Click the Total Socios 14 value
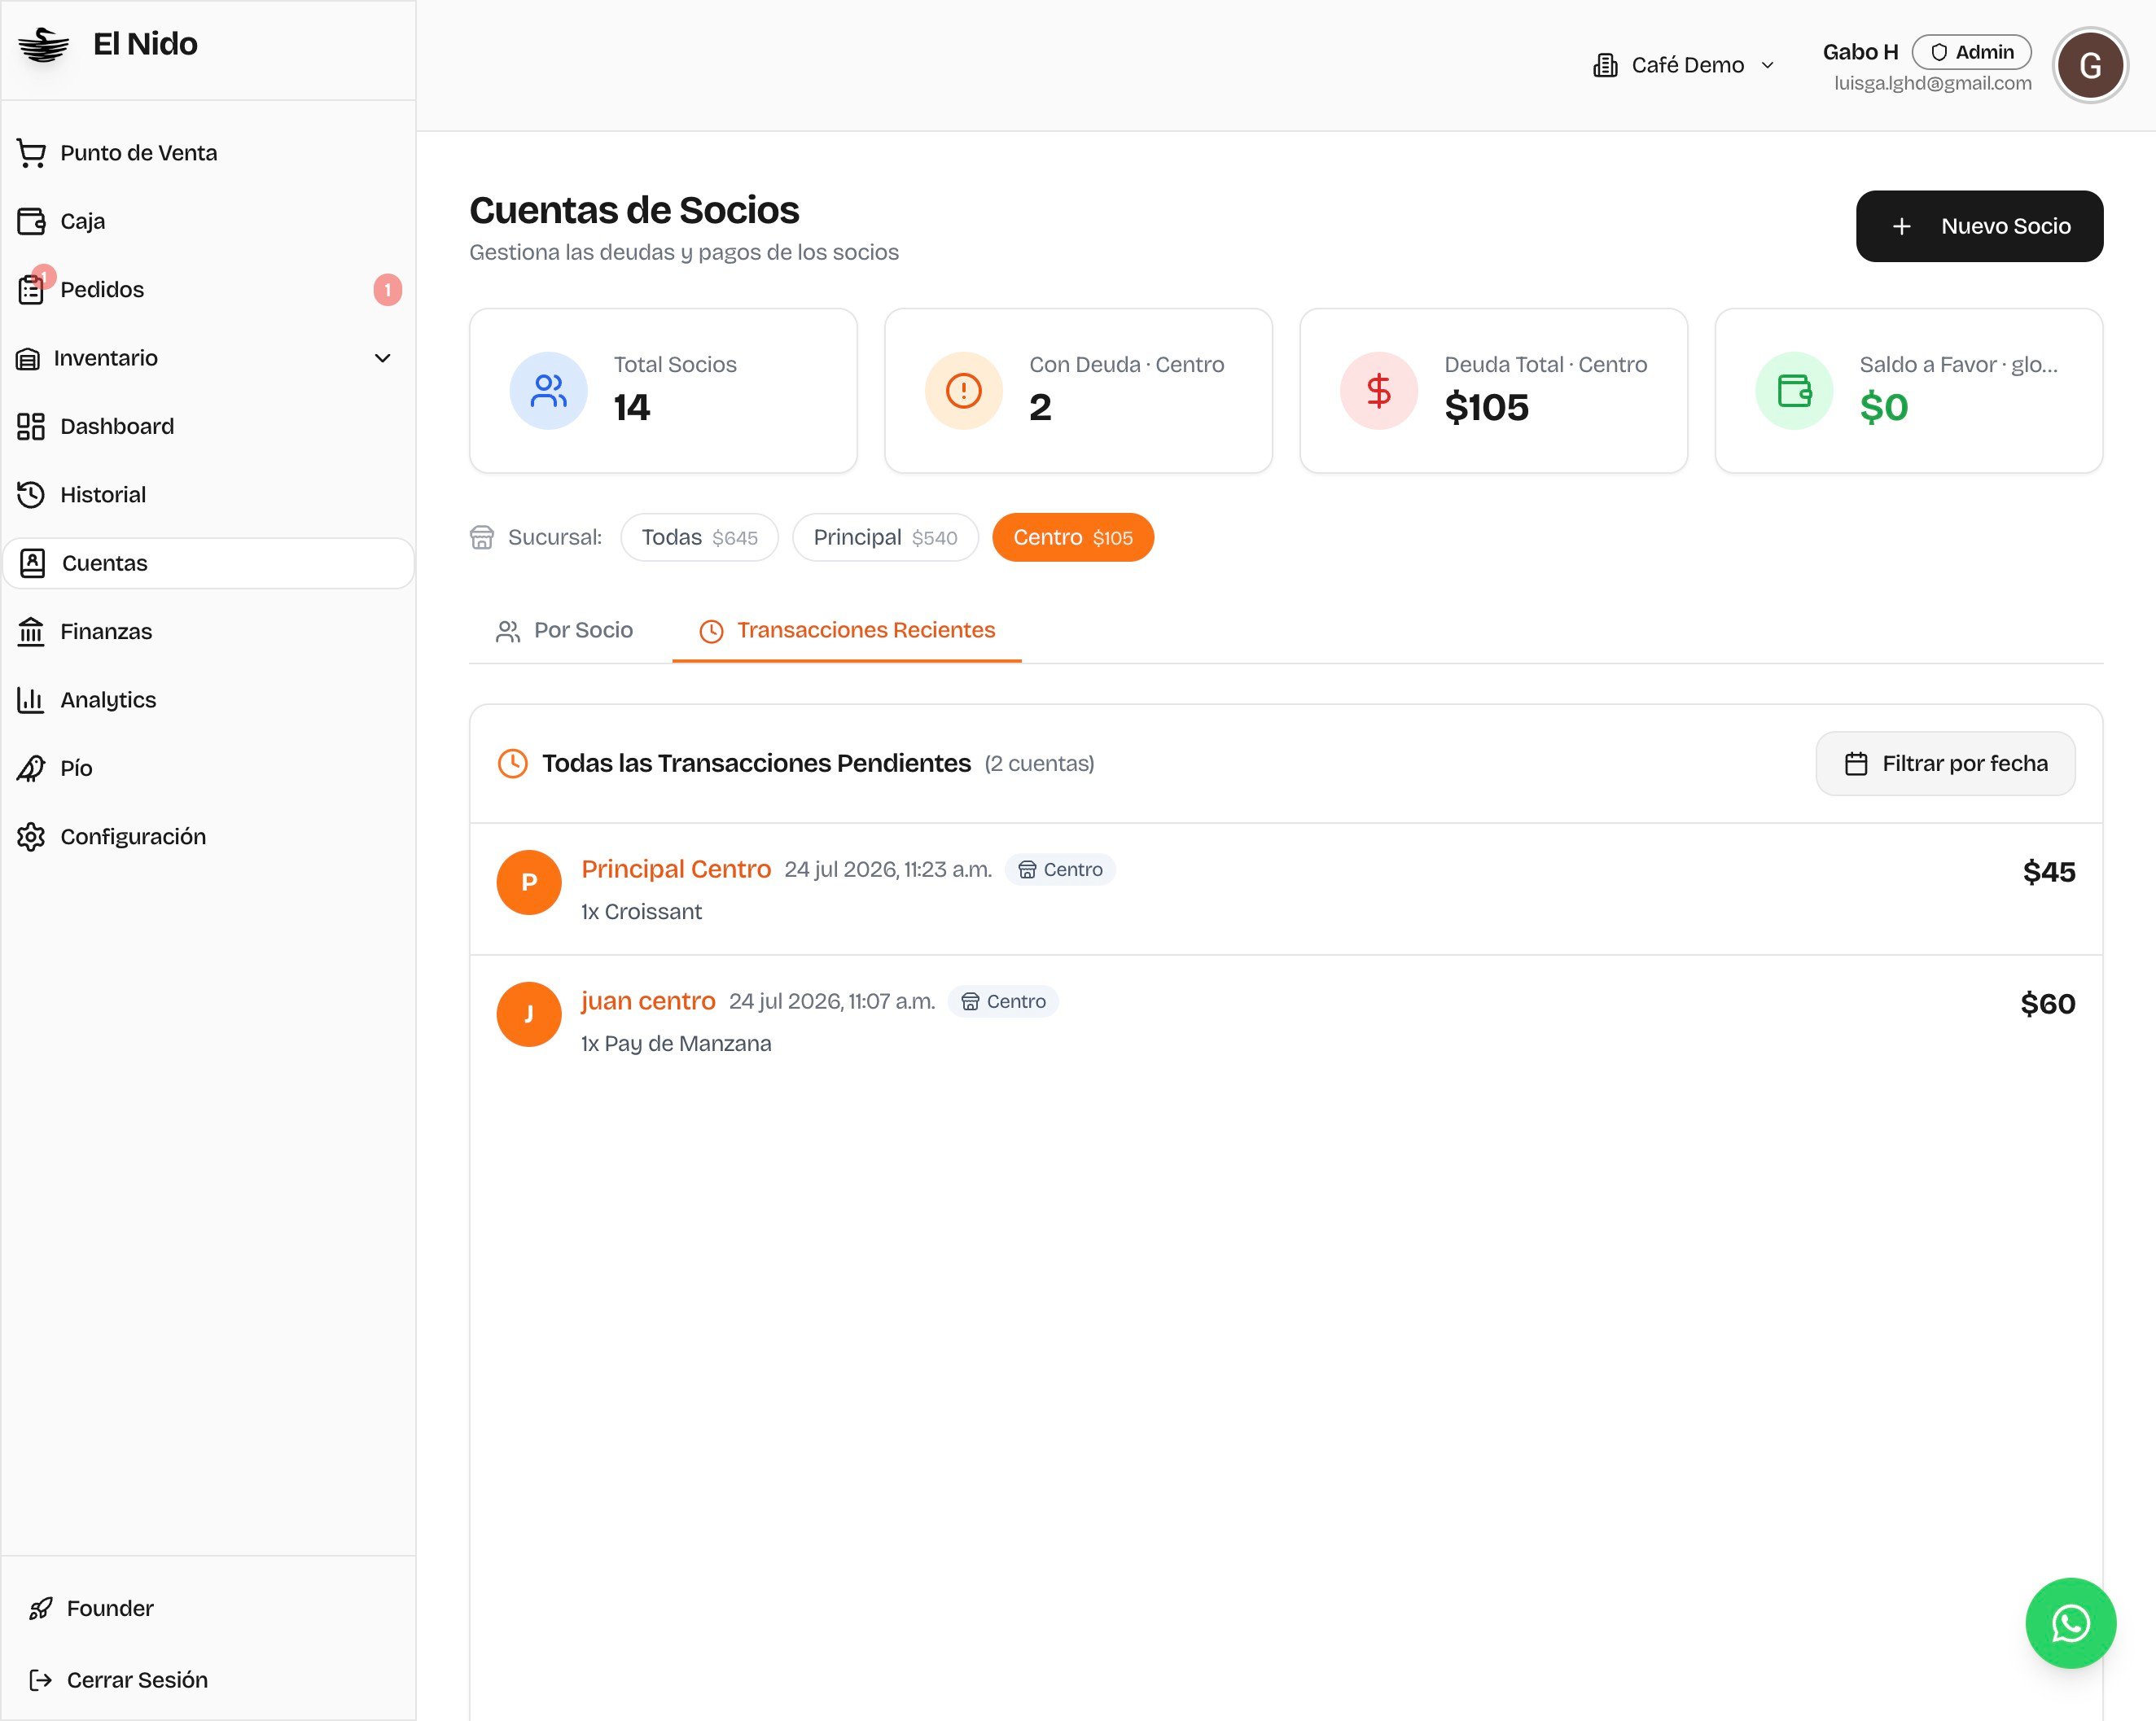The width and height of the screenshot is (2156, 1721). [632, 408]
